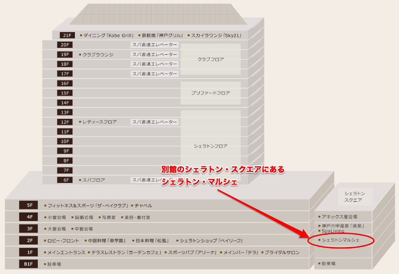Open スカイラウンジ「Sky21」 entry
Image resolution: width=399 pixels, height=274 pixels.
pyautogui.click(x=216, y=35)
